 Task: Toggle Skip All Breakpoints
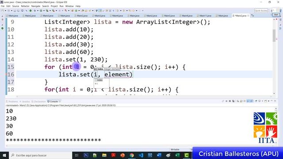(27, 11)
